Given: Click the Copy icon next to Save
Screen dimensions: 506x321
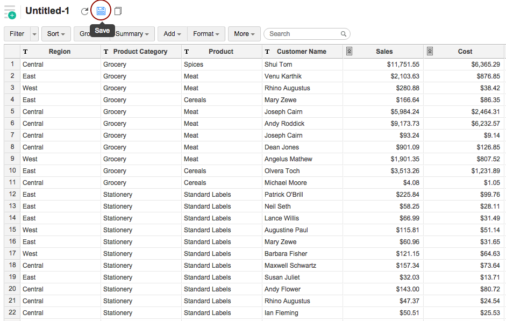Looking at the screenshot, I should click(x=118, y=11).
